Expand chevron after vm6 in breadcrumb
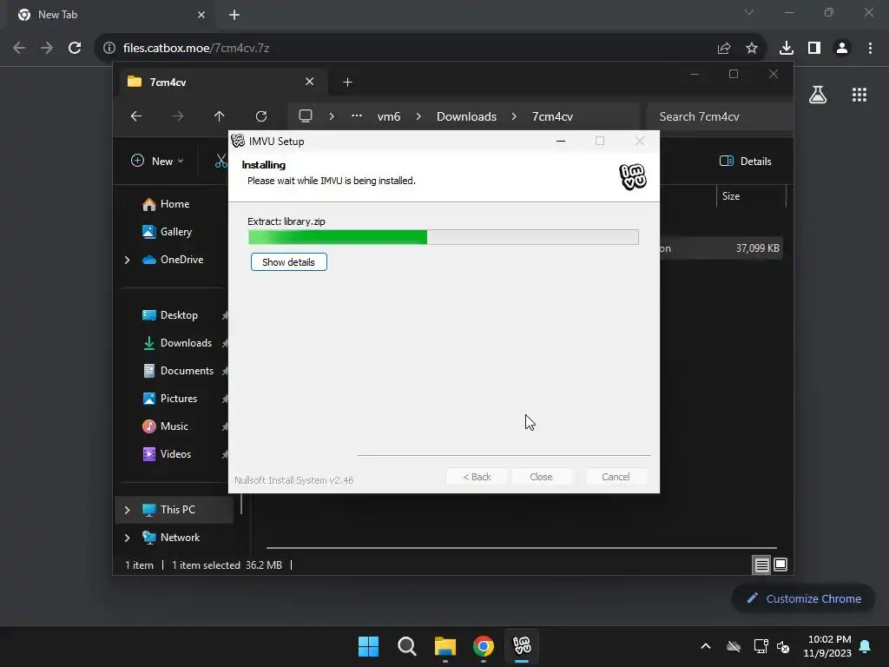 coord(418,116)
